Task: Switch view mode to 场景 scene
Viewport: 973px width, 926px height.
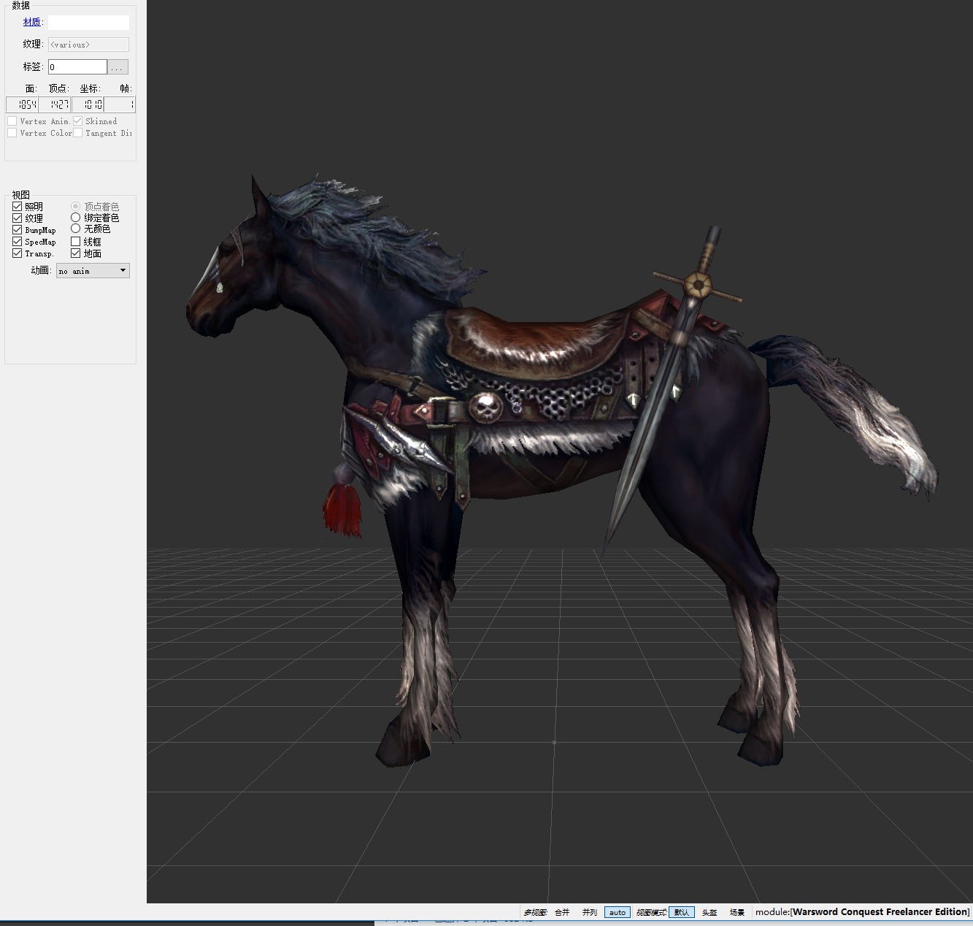Action: [737, 912]
